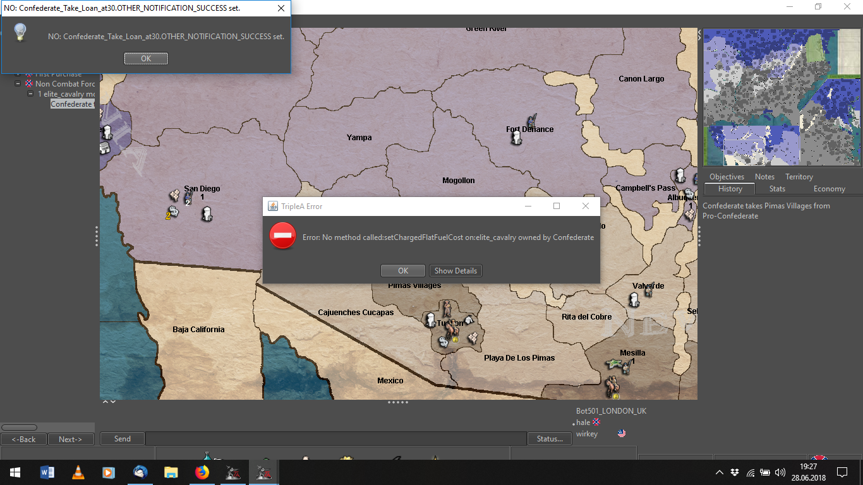Click Bot501_LONDON_UK in the player list
Image resolution: width=863 pixels, height=485 pixels.
(611, 410)
